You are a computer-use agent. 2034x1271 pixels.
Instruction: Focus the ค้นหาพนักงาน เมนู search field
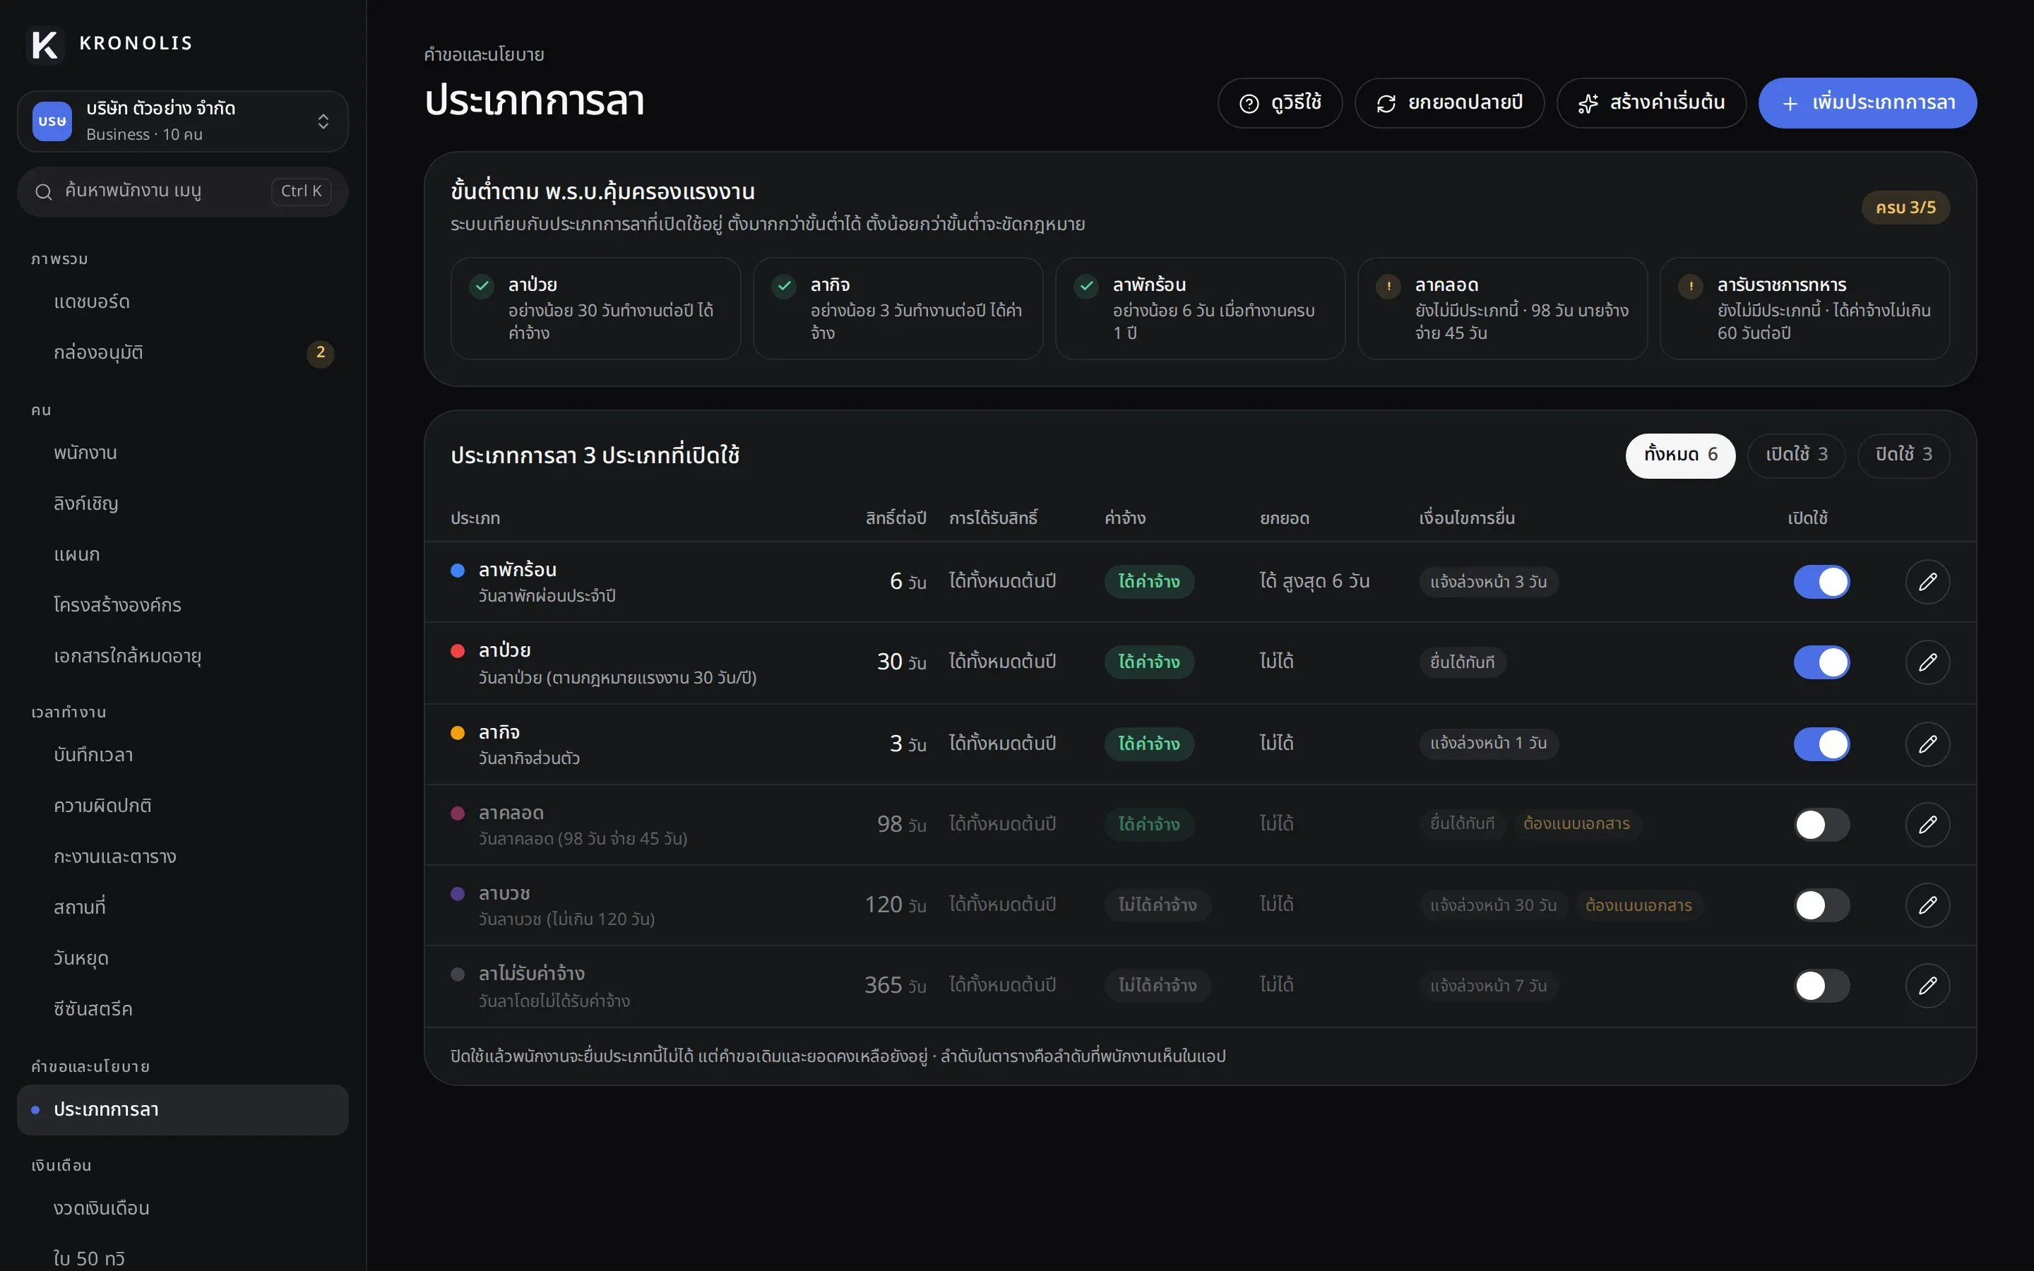182,191
